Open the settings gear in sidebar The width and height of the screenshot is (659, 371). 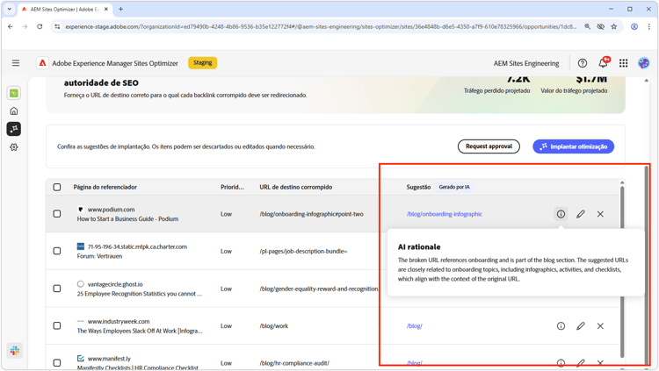point(14,147)
